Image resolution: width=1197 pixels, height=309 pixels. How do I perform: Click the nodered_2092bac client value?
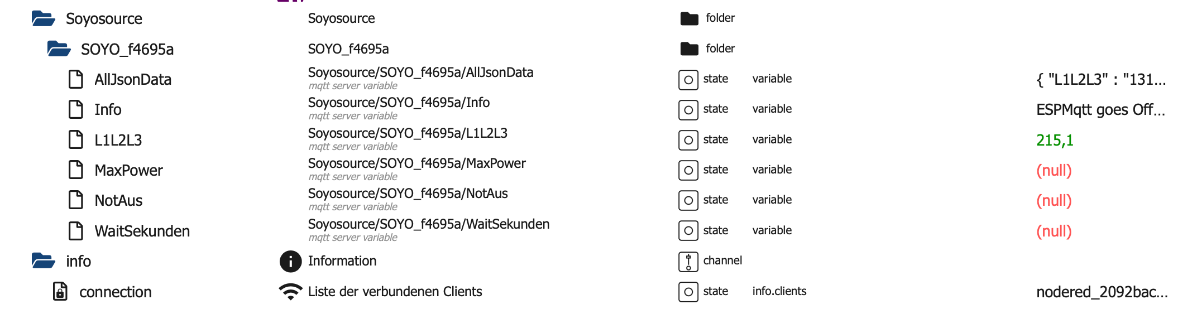tap(1102, 292)
